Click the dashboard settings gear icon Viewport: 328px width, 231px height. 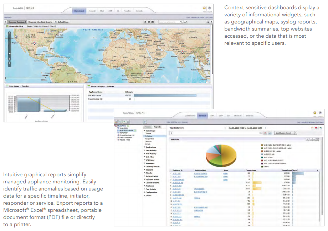[149, 22]
